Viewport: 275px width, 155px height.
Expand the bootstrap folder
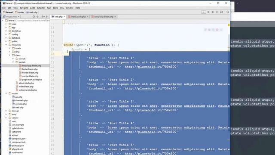6,31
